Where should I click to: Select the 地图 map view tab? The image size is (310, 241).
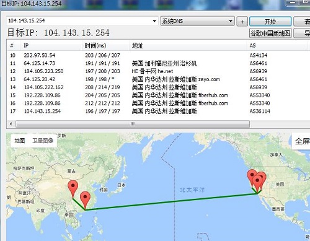pos(20,141)
